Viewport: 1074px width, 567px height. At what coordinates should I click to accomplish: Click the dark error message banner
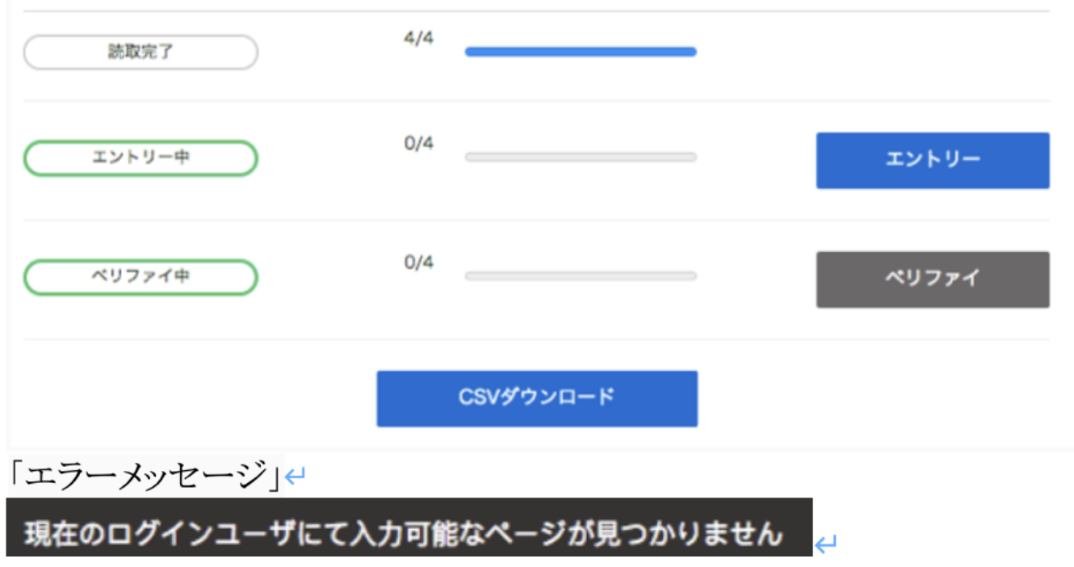(409, 533)
